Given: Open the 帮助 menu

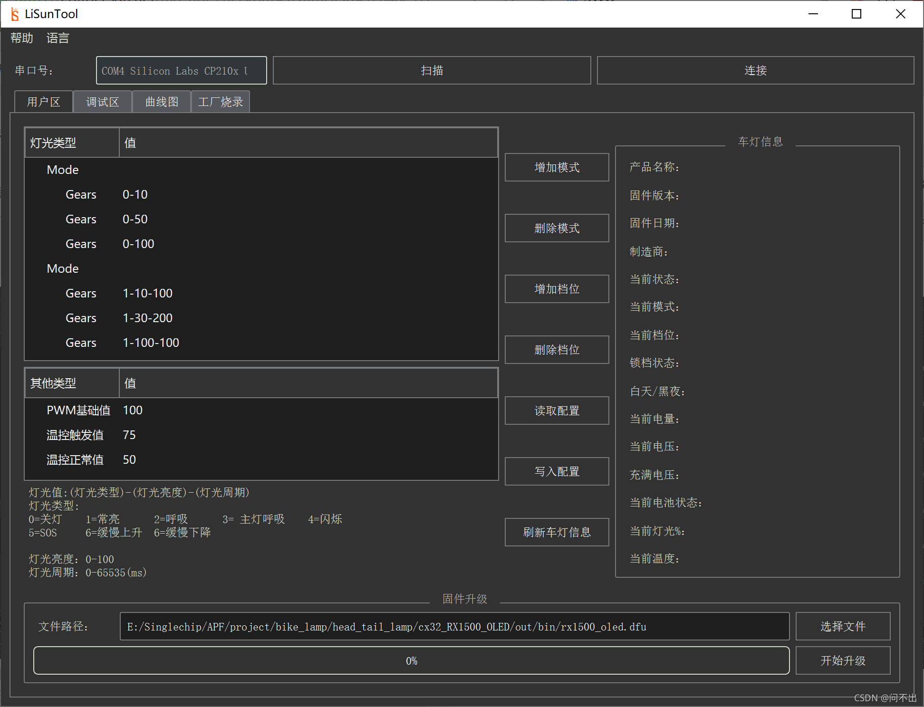Looking at the screenshot, I should click(21, 38).
